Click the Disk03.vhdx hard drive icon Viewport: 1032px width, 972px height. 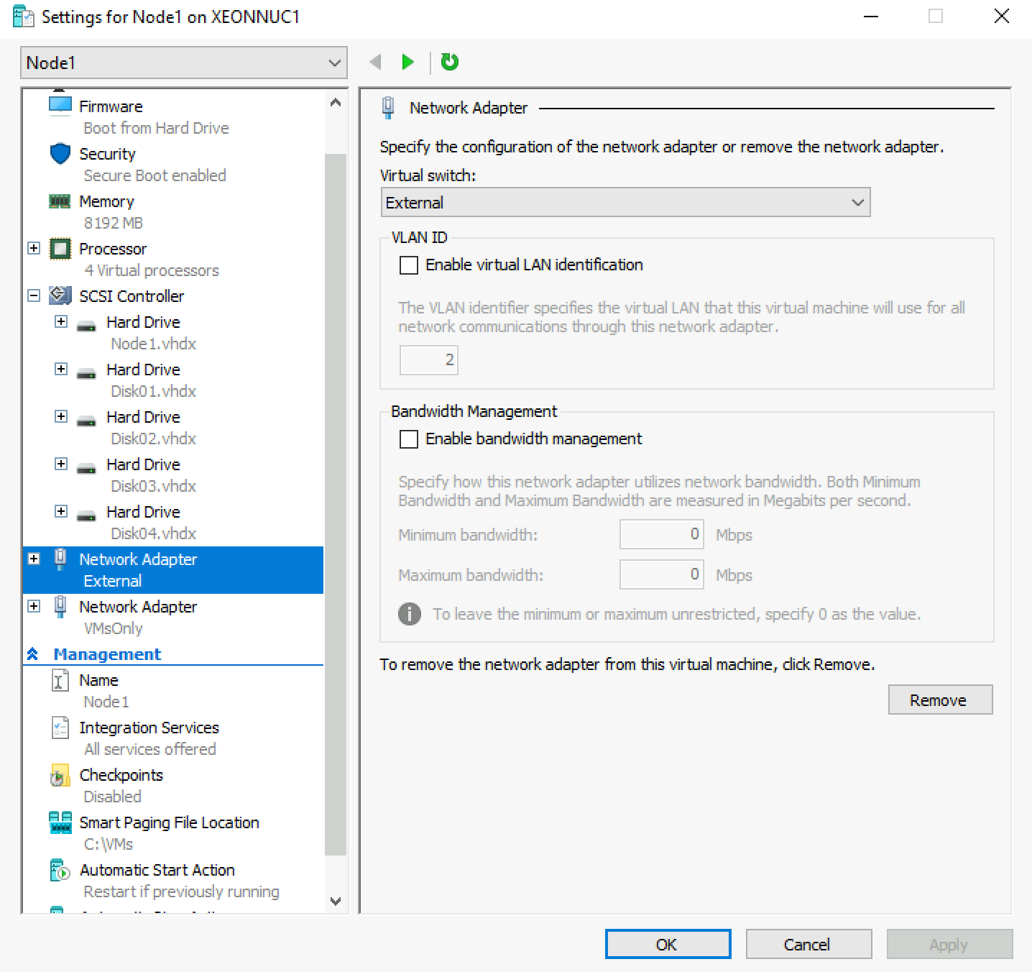(x=87, y=468)
